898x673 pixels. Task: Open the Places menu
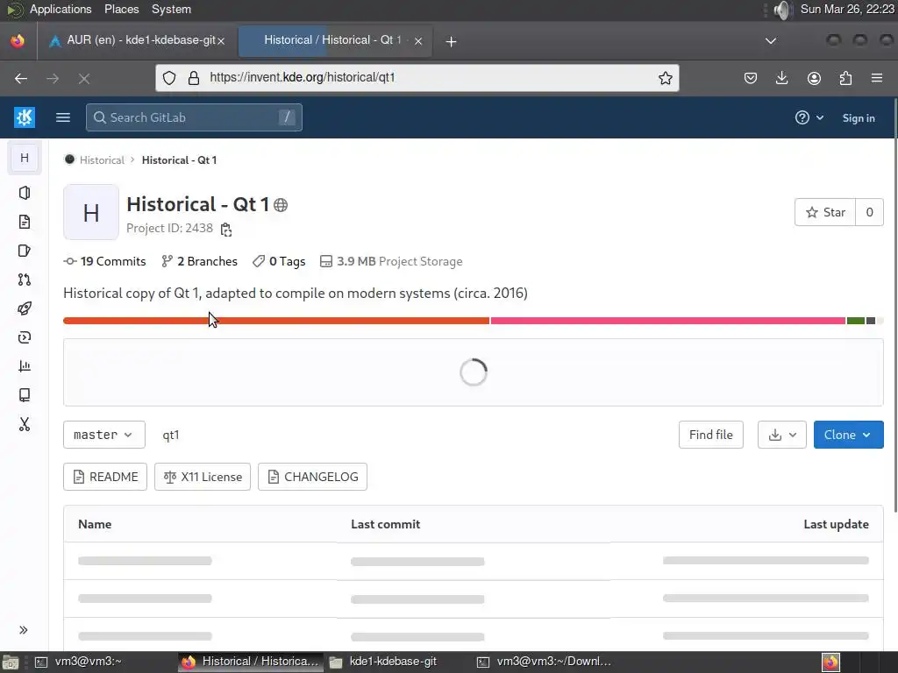(121, 9)
